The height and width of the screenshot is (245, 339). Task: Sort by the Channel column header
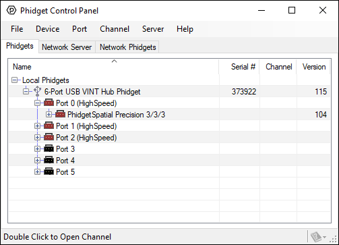(278, 67)
